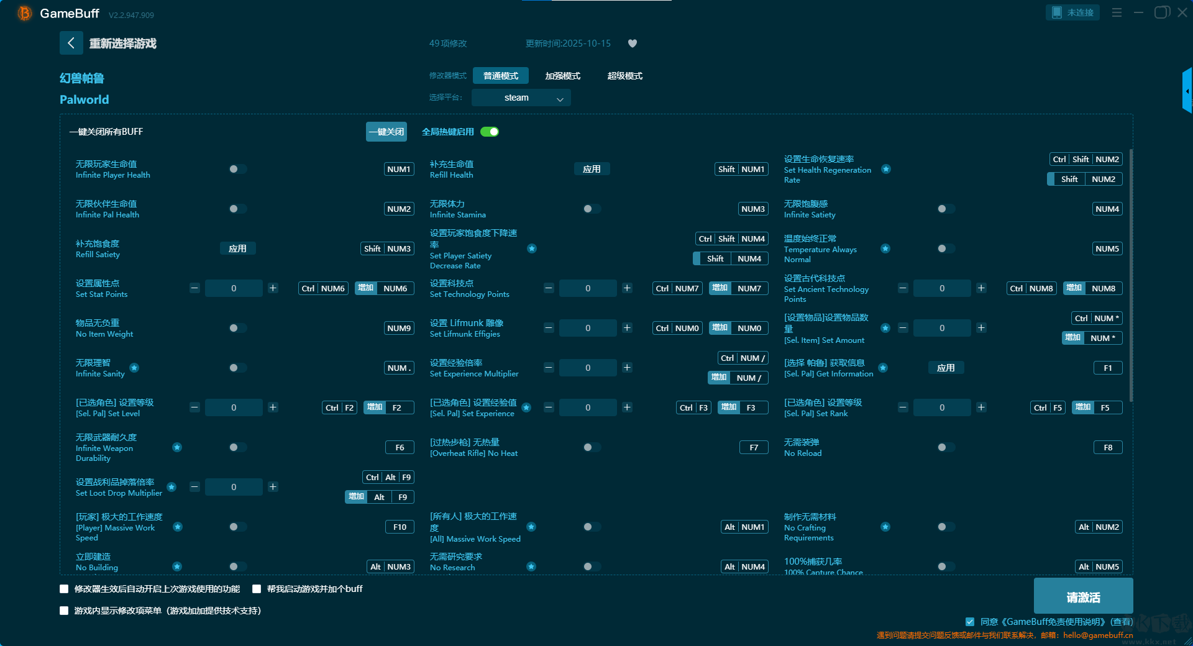Enable Temperature Always Normal toggle
The image size is (1193, 646).
click(x=946, y=248)
